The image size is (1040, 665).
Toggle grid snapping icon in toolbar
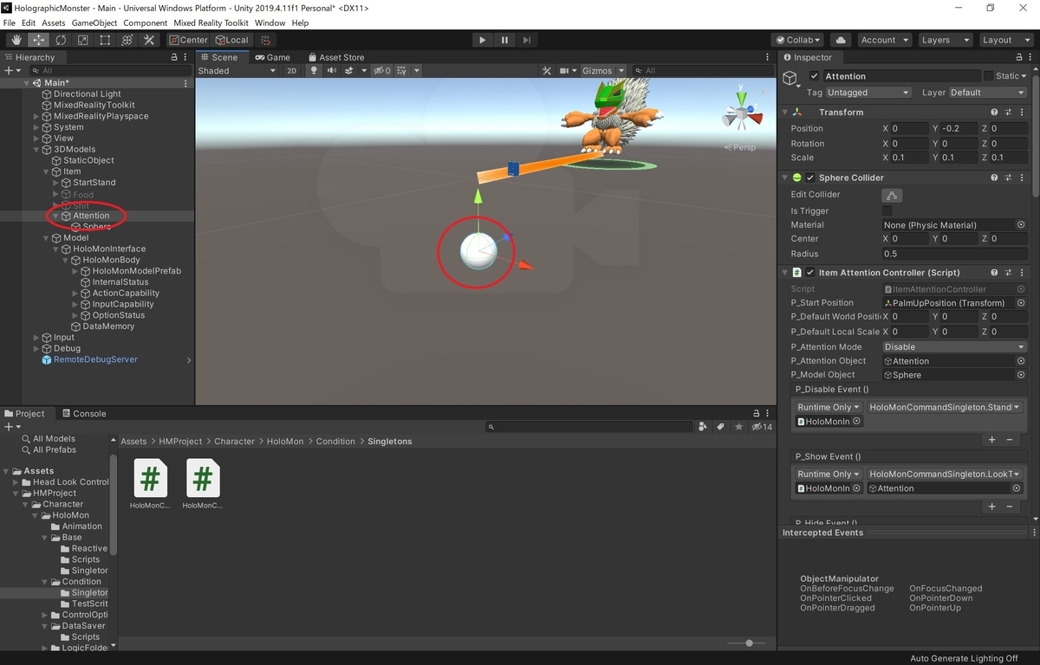coord(265,40)
